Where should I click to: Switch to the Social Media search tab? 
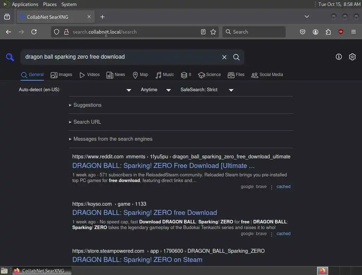point(267,75)
